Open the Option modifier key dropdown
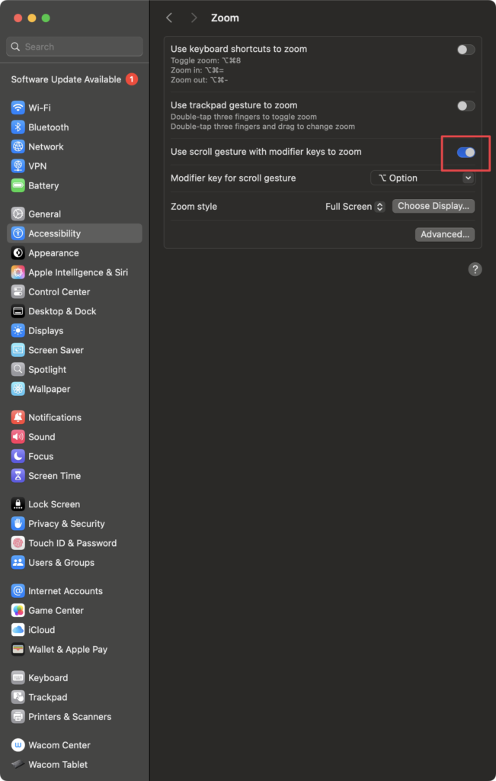This screenshot has height=781, width=496. [423, 178]
